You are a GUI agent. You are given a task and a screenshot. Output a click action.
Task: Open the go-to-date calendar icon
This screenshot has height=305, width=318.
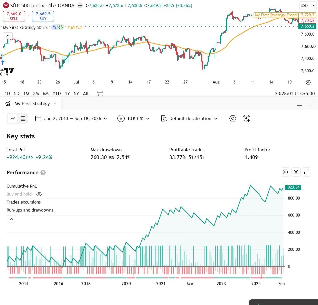click(100, 93)
